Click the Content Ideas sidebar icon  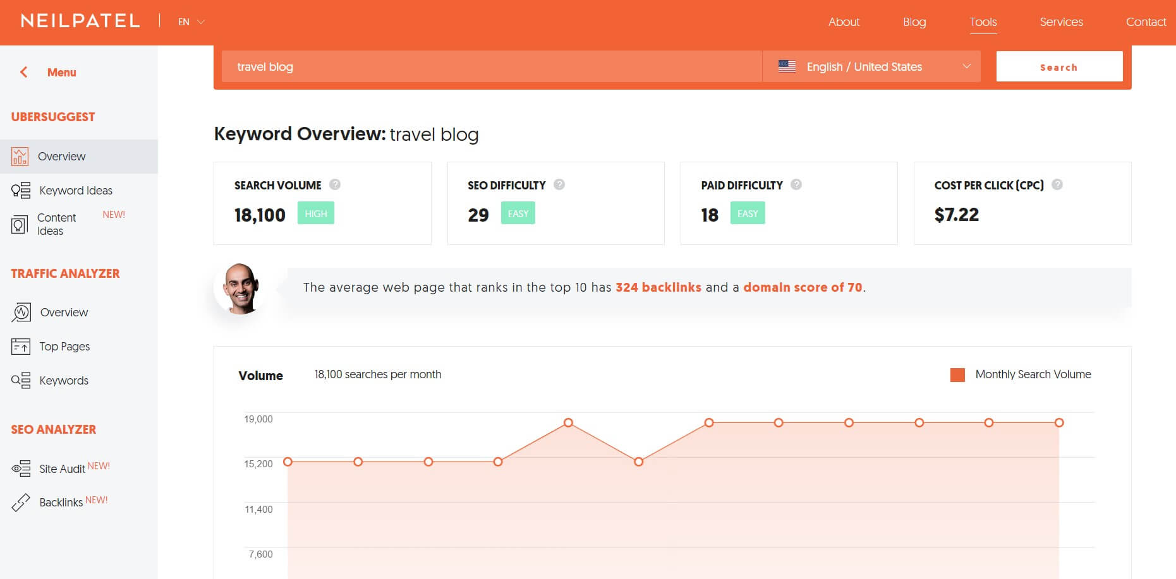click(20, 224)
